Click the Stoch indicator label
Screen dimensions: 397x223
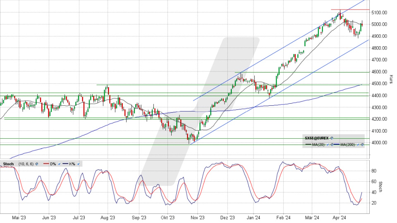point(8,164)
